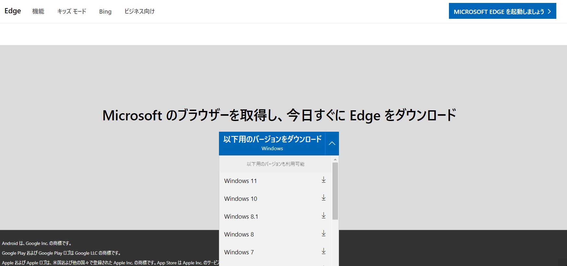Click the Google Play および Google Play ロゴ footer line

click(x=62, y=253)
